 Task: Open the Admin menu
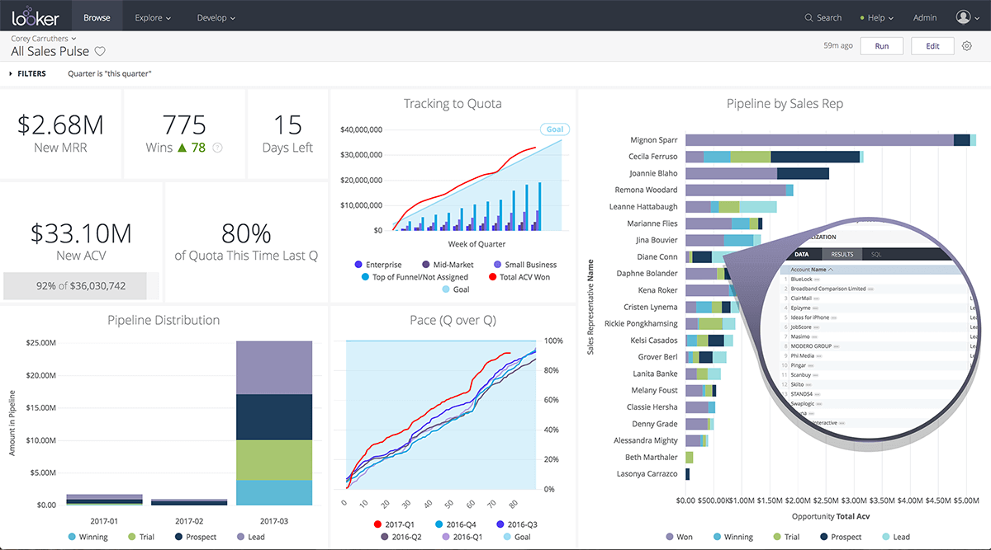click(925, 17)
